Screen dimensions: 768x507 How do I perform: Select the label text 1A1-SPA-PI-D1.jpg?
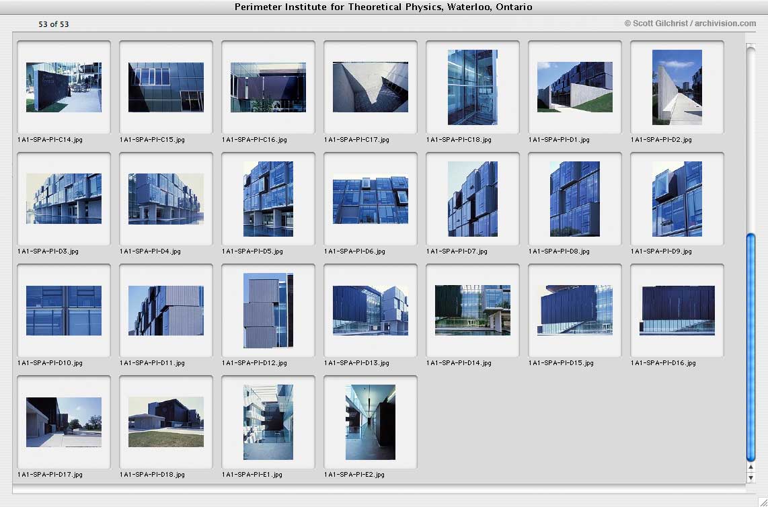tap(560, 140)
